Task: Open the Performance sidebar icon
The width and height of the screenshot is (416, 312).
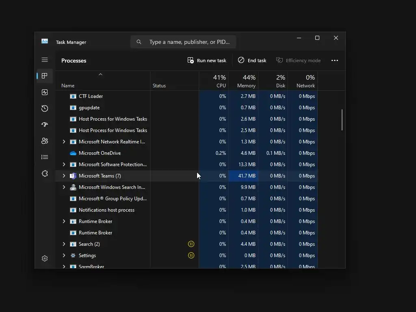Action: (45, 92)
